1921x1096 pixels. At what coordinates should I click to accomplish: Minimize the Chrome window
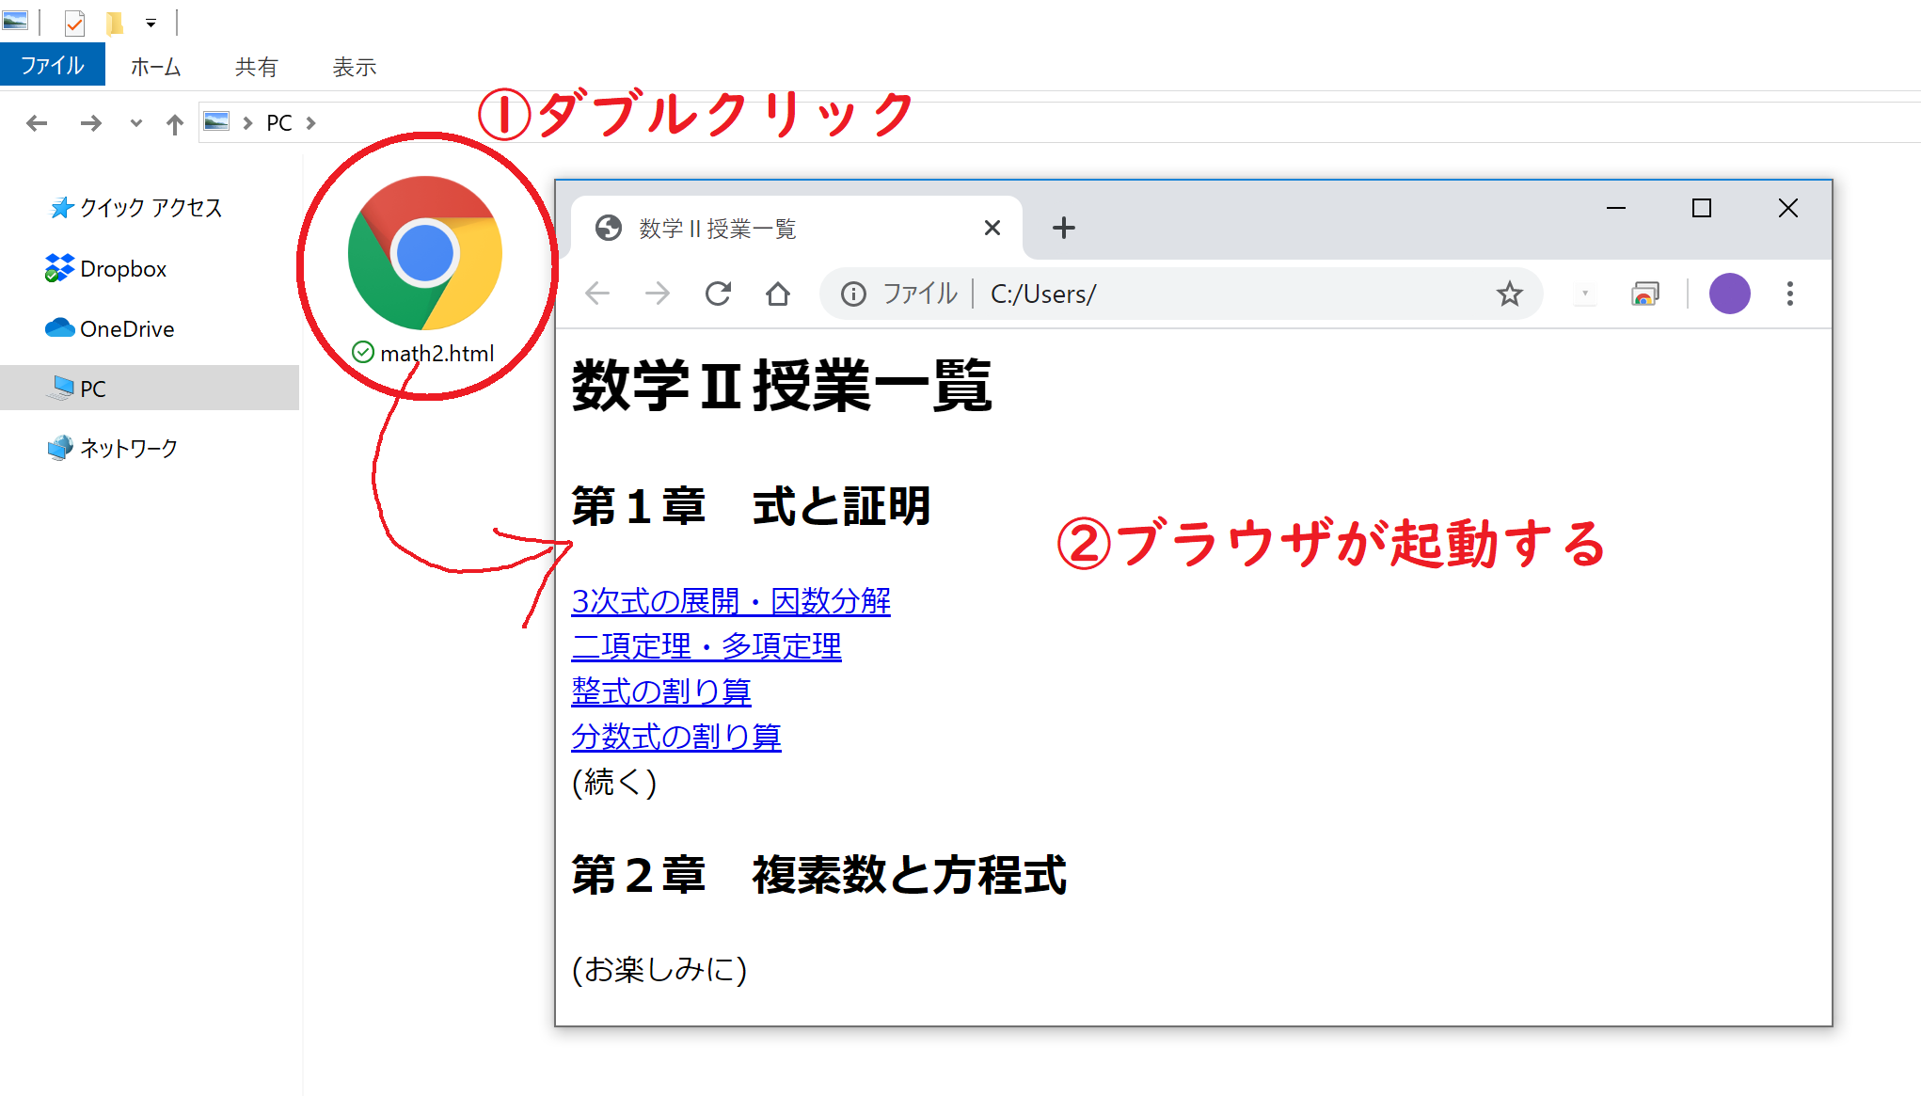(1616, 208)
